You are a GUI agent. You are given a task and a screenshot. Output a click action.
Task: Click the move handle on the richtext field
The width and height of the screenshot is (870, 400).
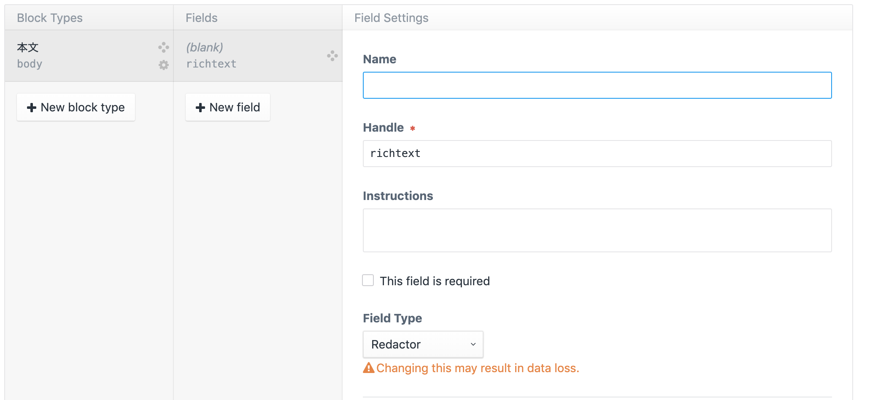(332, 56)
